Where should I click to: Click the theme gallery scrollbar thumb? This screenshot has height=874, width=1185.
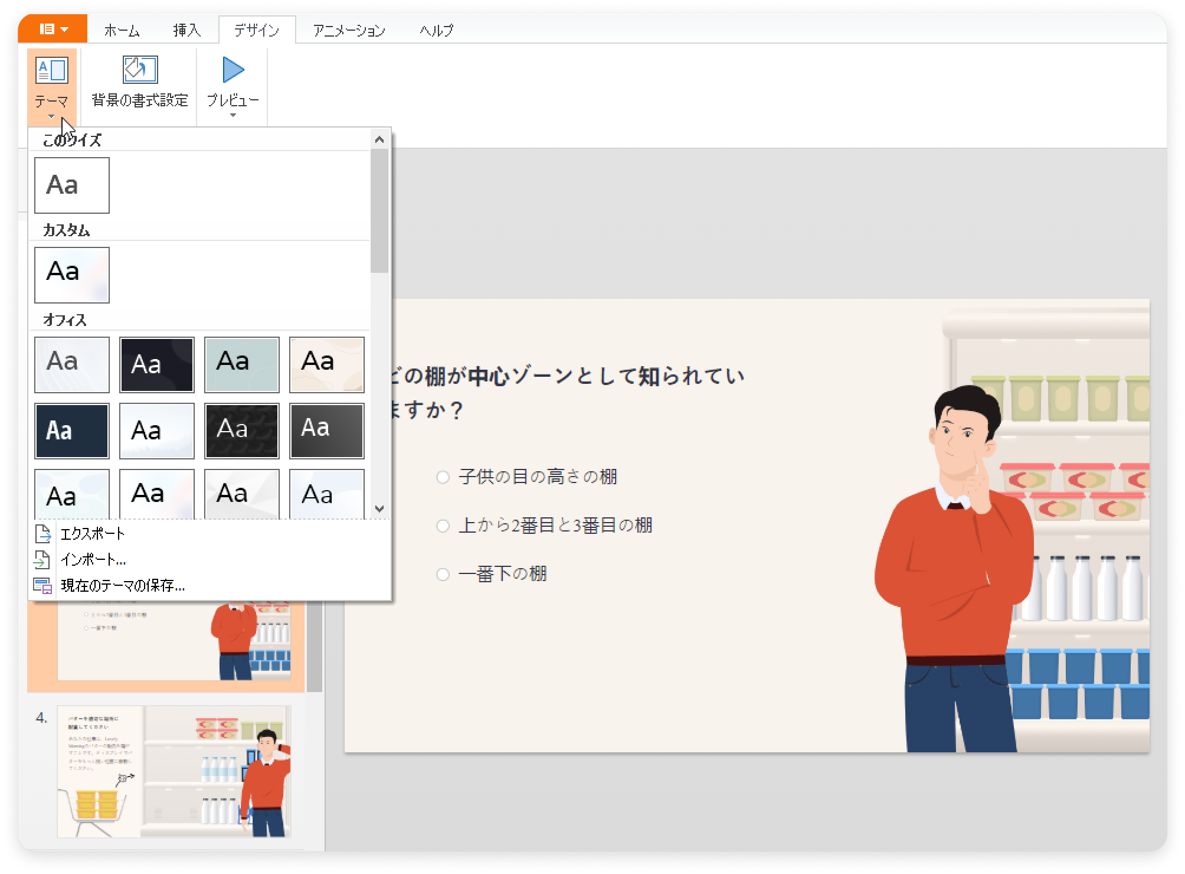[x=379, y=210]
